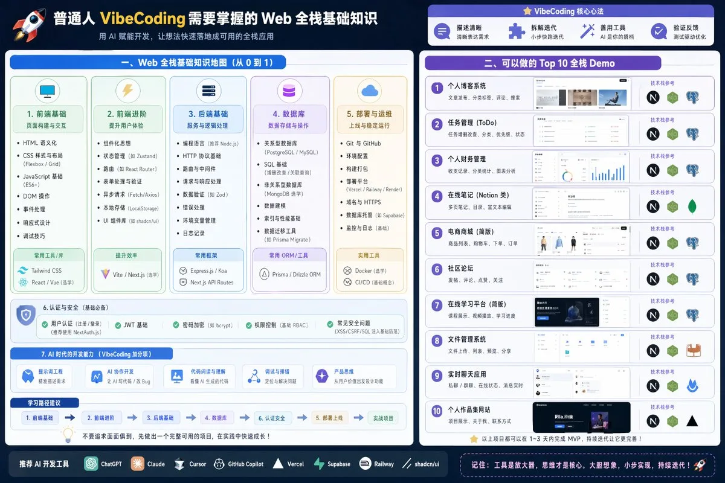Click the 一、Web 全栈基础知识地图 header
The width and height of the screenshot is (725, 483).
(148, 62)
